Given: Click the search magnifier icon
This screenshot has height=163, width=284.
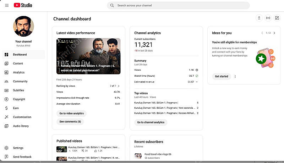Looking at the screenshot, I should [x=112, y=5].
